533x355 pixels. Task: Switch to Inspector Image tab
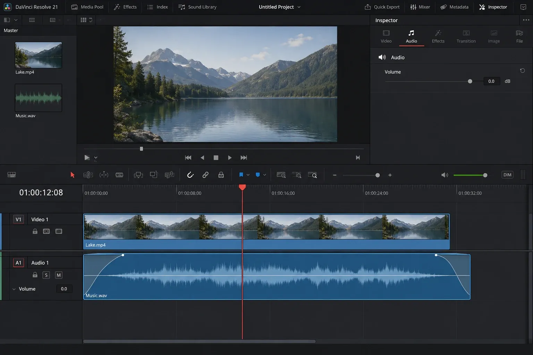[x=494, y=37]
